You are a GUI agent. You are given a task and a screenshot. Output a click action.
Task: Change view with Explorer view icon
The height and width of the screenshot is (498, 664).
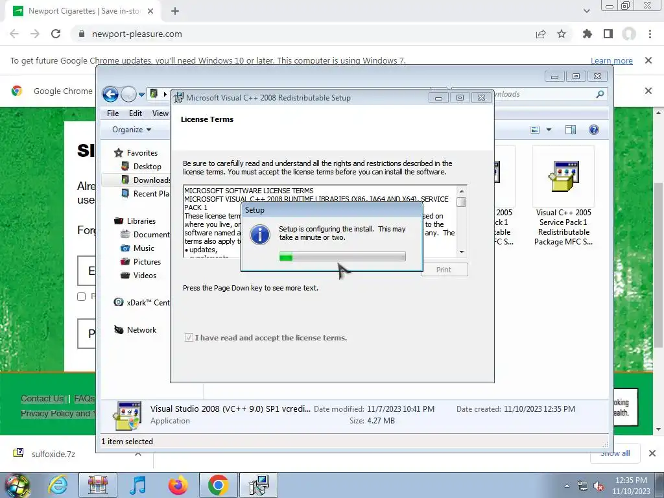(x=535, y=130)
